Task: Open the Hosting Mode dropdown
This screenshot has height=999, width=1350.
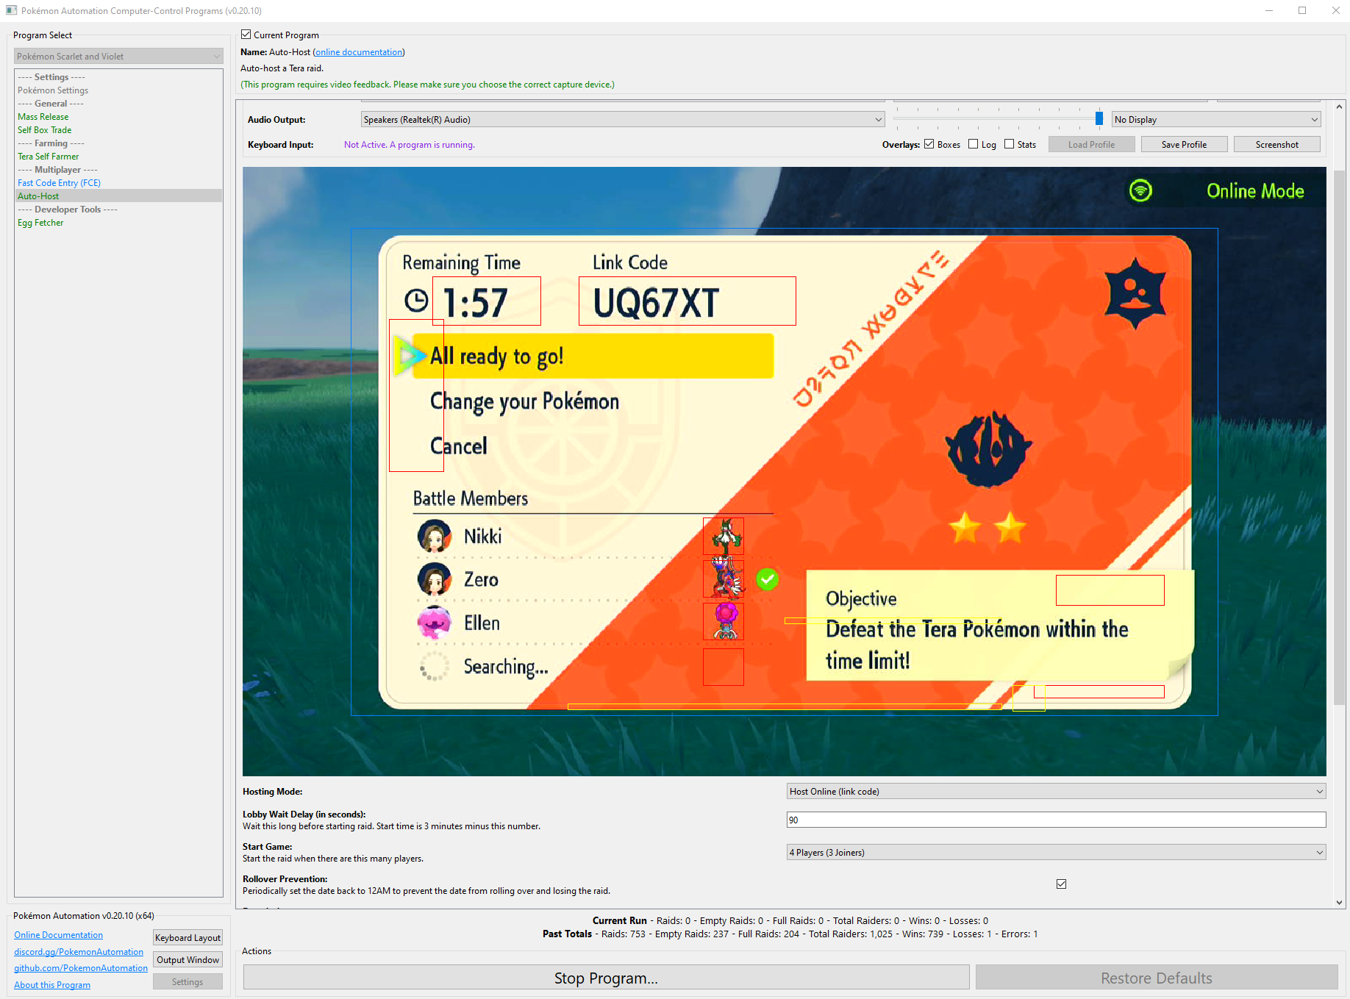Action: pyautogui.click(x=1055, y=792)
